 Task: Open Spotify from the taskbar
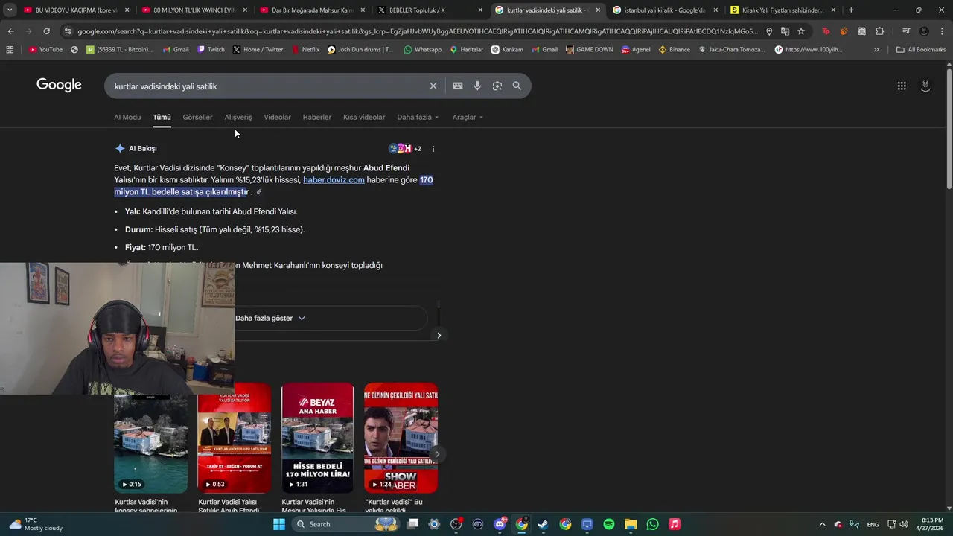pos(609,524)
